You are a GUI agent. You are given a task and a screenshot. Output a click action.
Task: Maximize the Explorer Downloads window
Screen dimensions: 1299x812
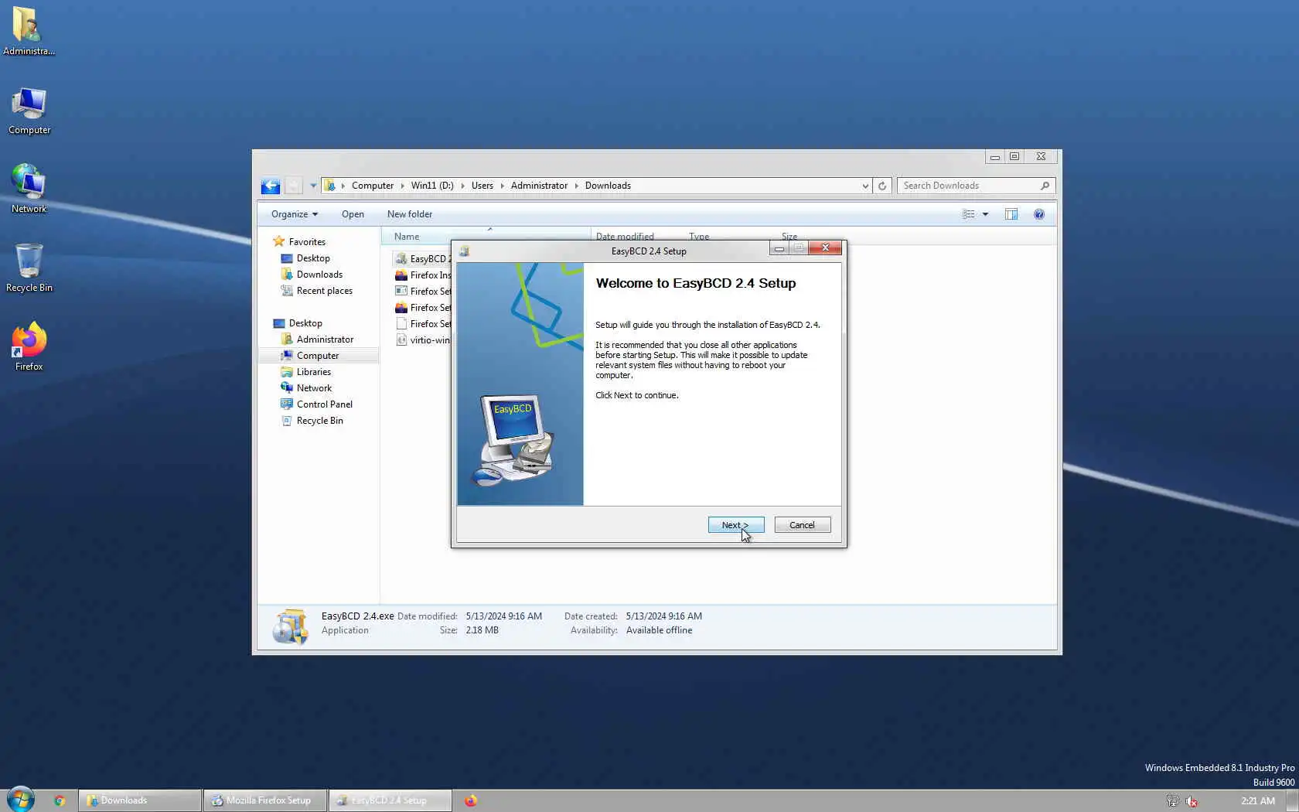tap(1014, 156)
